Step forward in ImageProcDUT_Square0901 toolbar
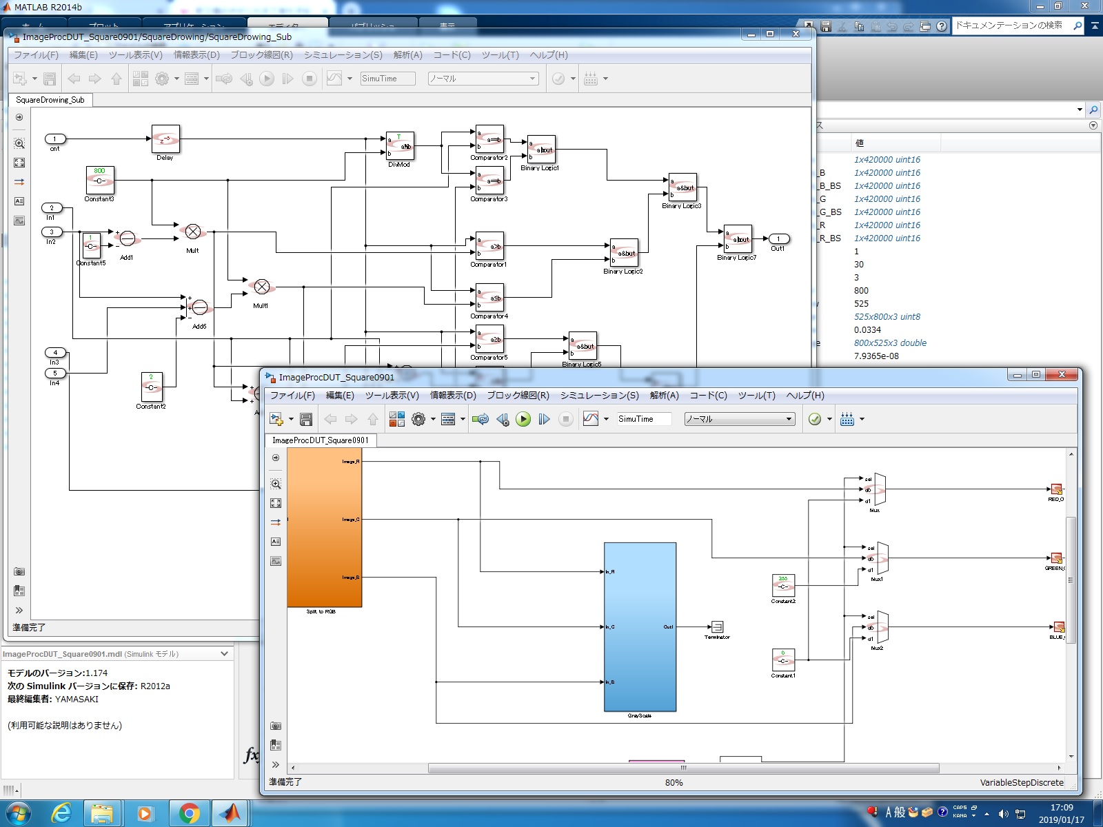This screenshot has height=827, width=1103. 545,419
